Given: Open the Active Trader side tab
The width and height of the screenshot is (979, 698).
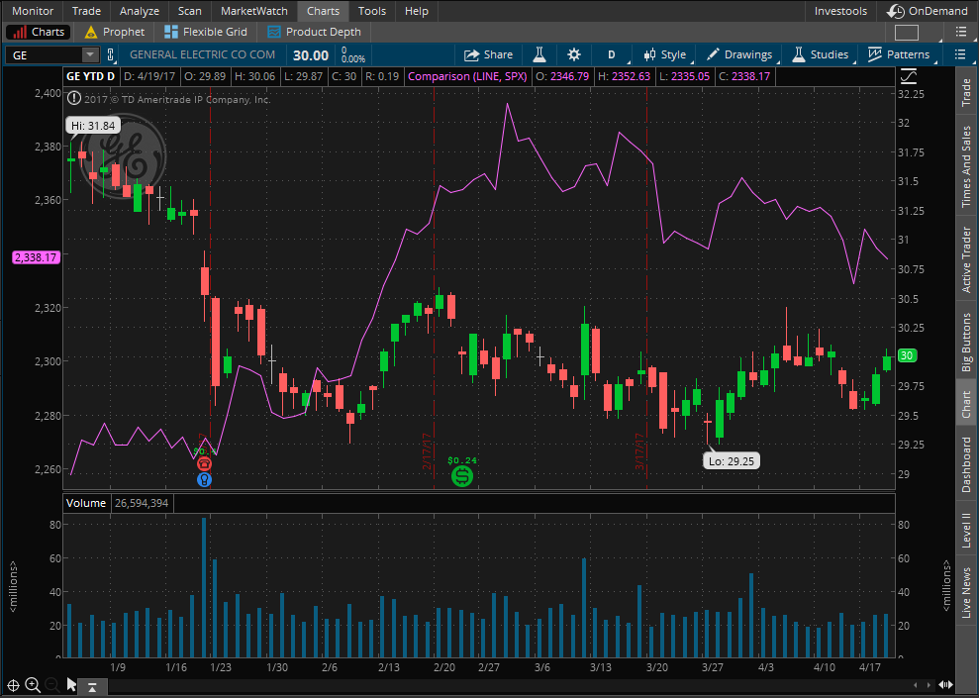Looking at the screenshot, I should pos(966,259).
